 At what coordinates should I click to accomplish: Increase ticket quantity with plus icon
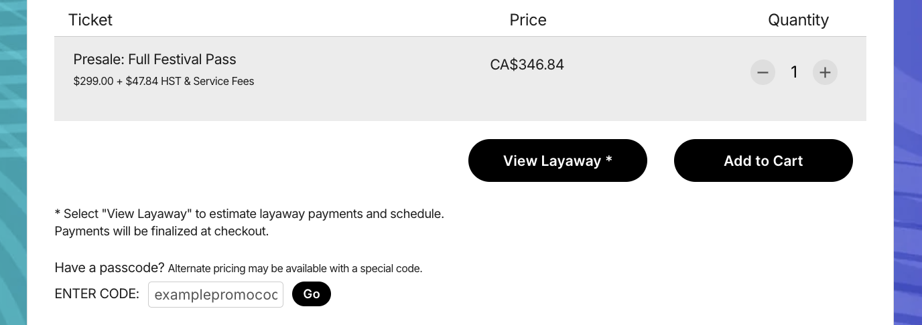pos(825,72)
